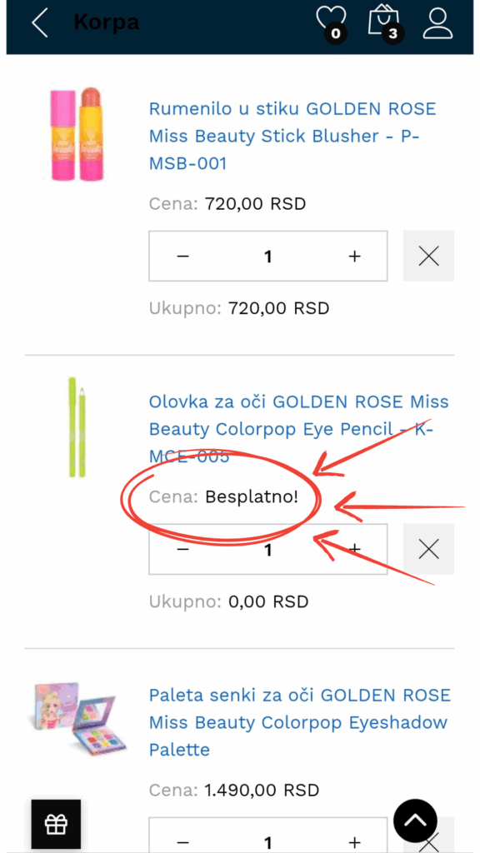This screenshot has width=480, height=853.
Task: Open Rumenilo u stiku Stick Blusher link
Action: (x=292, y=136)
